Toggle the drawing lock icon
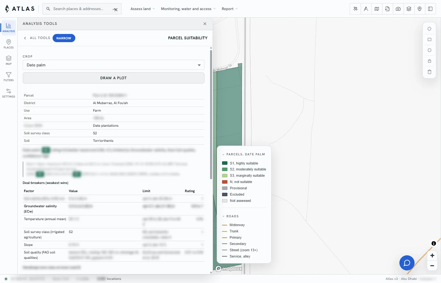Screen dimensions: 441x283 [x=429, y=61]
